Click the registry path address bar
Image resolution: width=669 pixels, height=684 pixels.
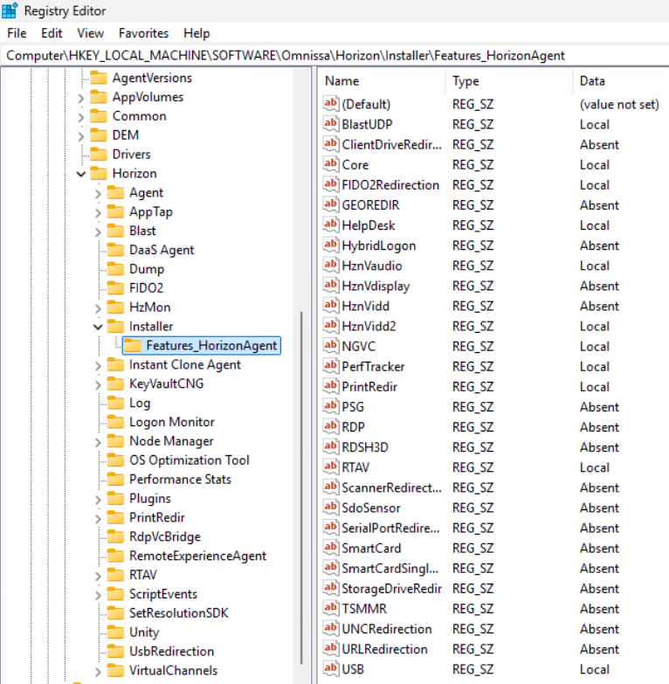[x=334, y=55]
